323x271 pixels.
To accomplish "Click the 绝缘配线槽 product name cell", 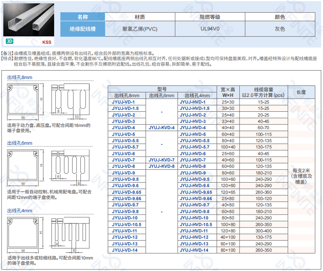I will pyautogui.click(x=83, y=29).
